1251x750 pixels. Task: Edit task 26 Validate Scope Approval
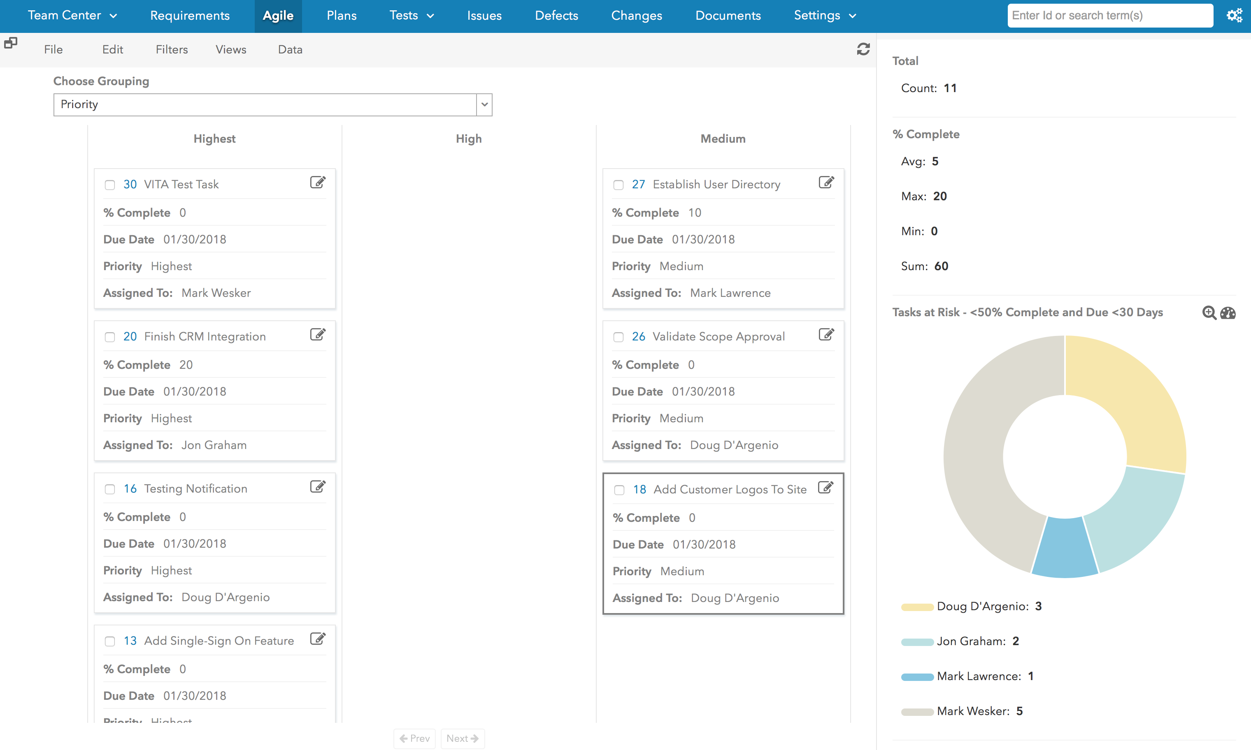826,335
